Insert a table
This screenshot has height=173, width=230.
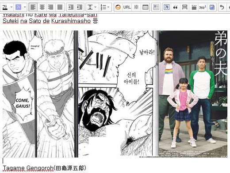[x=145, y=7]
